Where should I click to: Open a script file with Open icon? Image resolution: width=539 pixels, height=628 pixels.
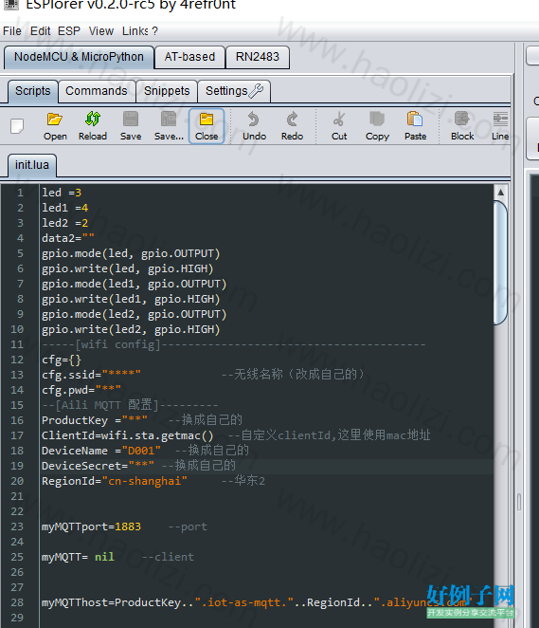(55, 126)
